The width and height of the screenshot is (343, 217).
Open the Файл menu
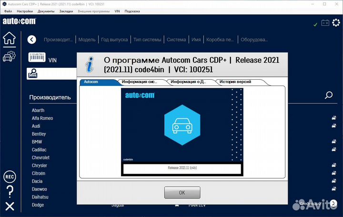8,11
